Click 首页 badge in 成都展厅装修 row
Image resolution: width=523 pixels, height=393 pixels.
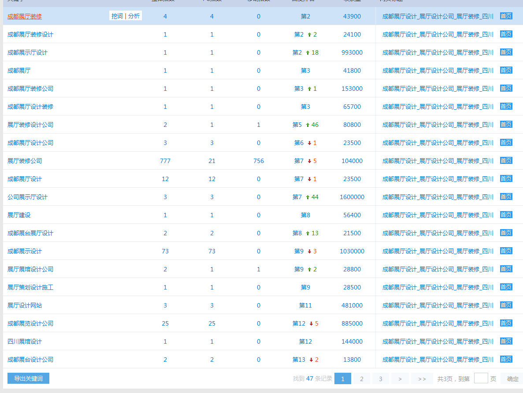(x=506, y=16)
